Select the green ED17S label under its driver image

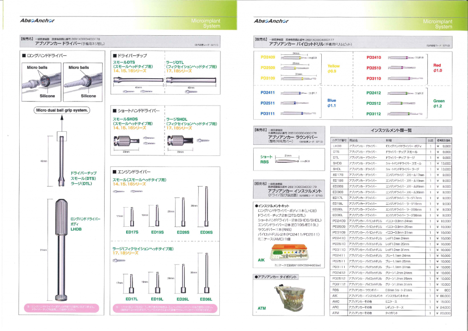(132, 232)
